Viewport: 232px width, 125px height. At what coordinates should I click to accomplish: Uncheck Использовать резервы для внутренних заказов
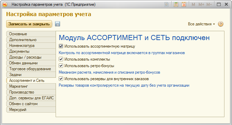(61, 79)
